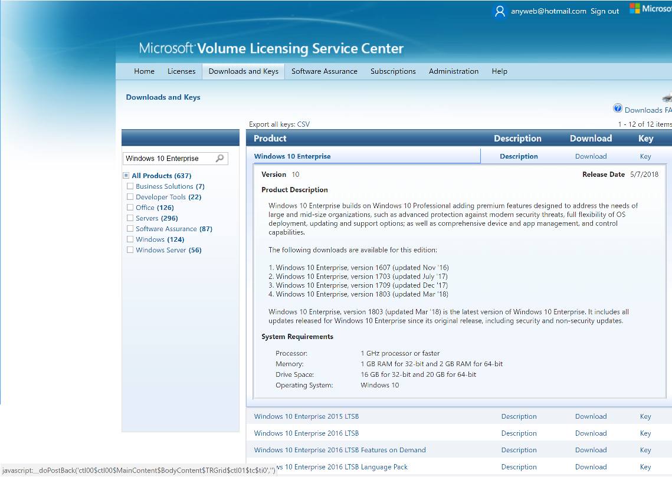The width and height of the screenshot is (672, 480).
Task: Show Key for LTSB Language Pack
Action: click(645, 466)
